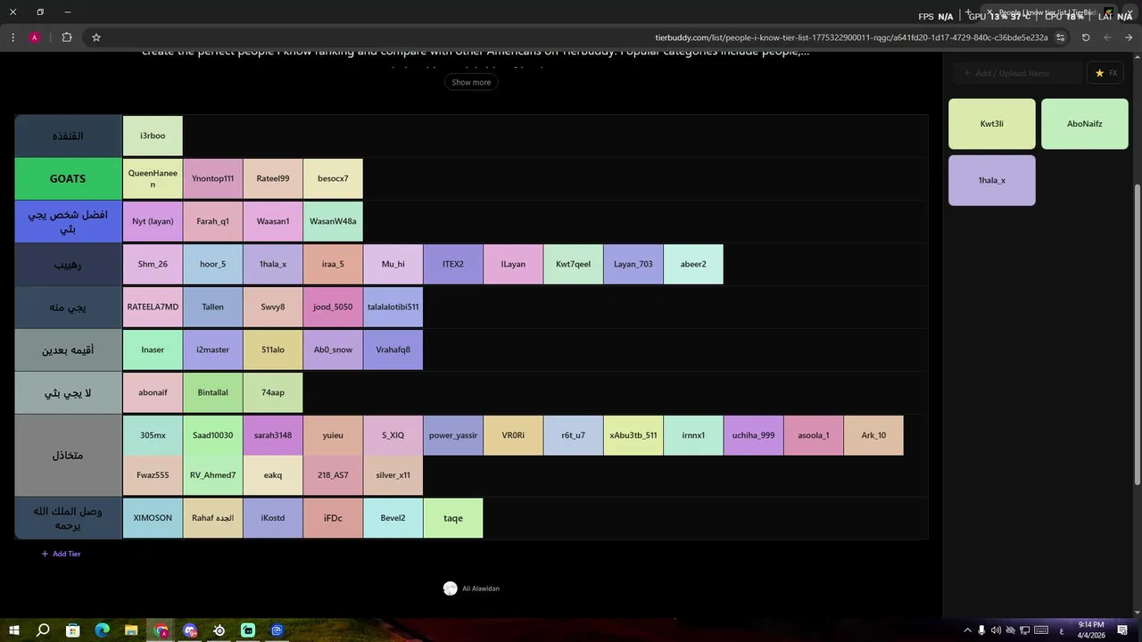Click the RATEELA7MD card
The image size is (1142, 642).
pos(153,307)
